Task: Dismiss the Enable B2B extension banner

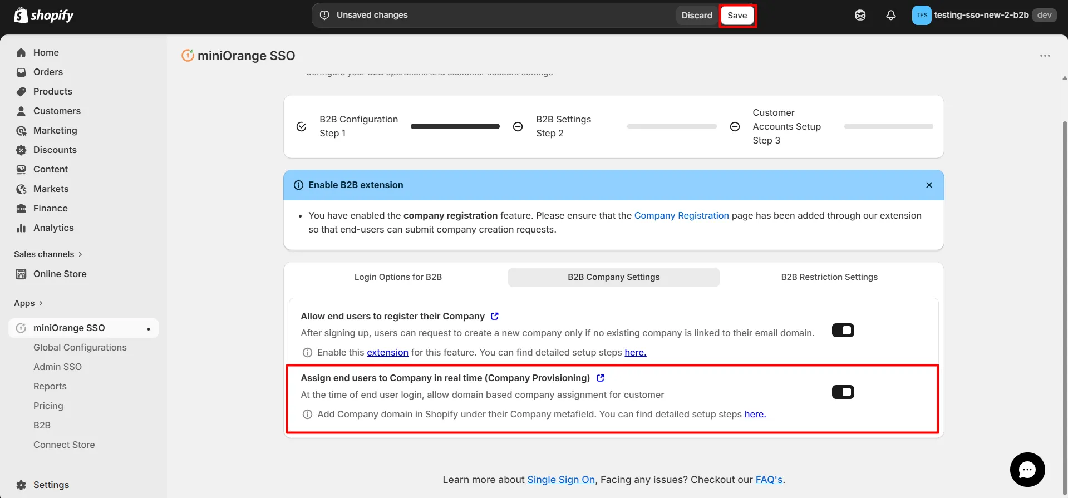Action: click(x=929, y=185)
